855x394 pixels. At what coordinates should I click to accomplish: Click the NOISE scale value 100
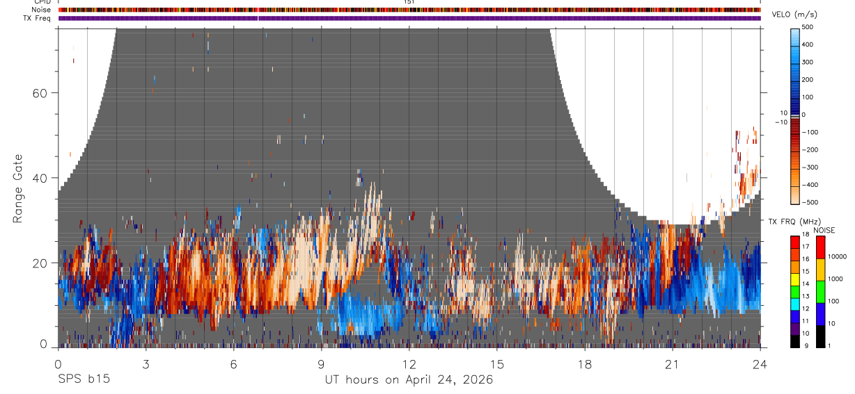point(833,301)
